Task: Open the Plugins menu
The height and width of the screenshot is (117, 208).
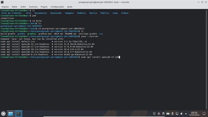Action: tap(44, 7)
